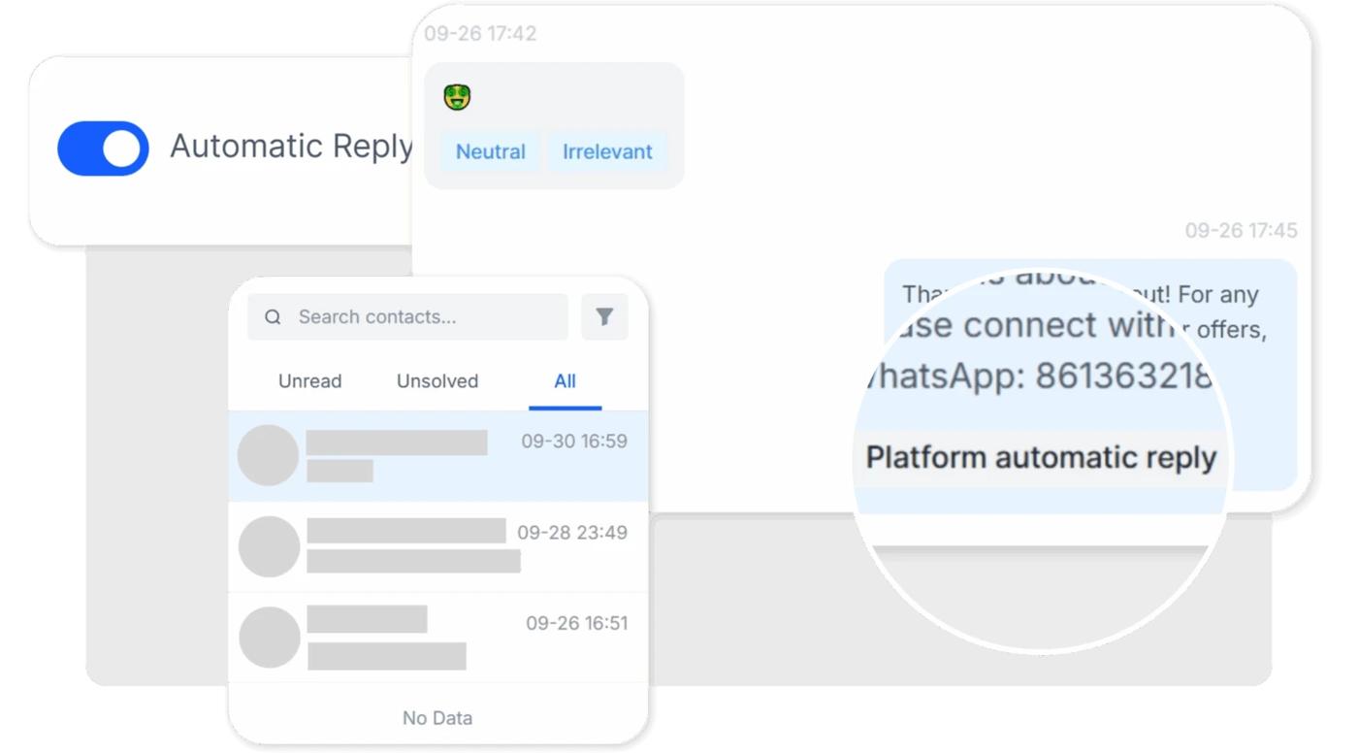This screenshot has width=1358, height=754.
Task: Click avatar of the 09-28 23:49 contact
Action: tap(269, 546)
